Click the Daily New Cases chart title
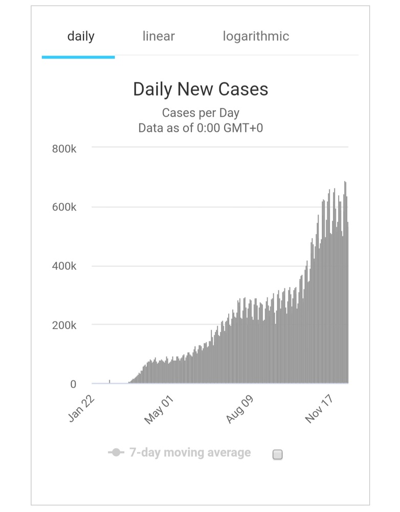The width and height of the screenshot is (400, 512). tap(200, 89)
